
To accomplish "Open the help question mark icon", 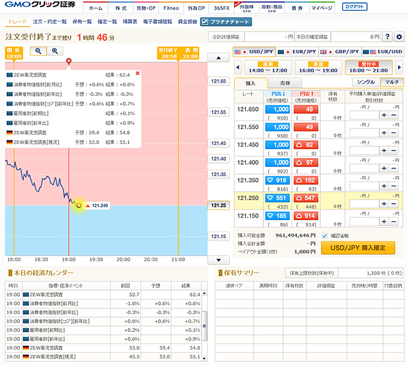I will click(387, 37).
